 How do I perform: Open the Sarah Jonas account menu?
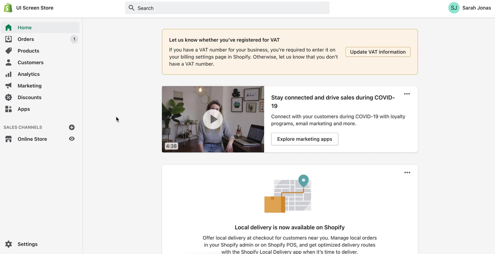point(469,8)
